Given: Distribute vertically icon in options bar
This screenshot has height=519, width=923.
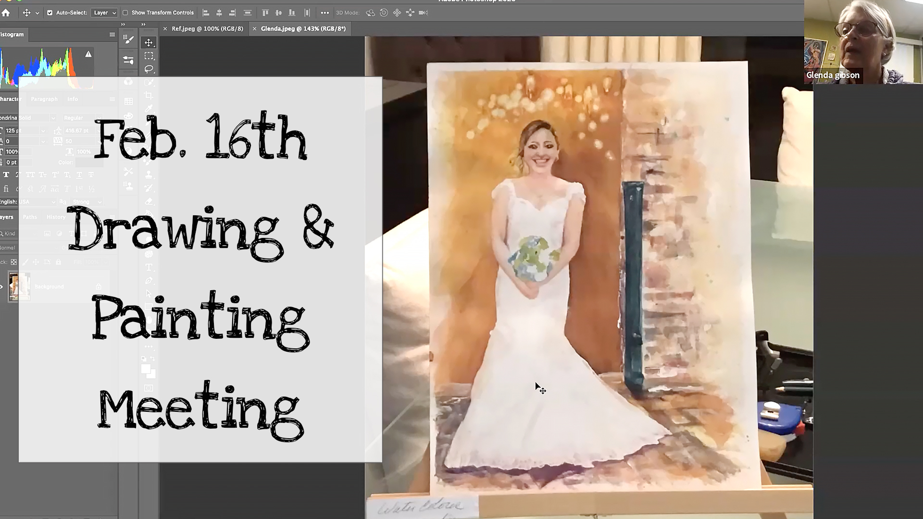Looking at the screenshot, I should pyautogui.click(x=248, y=13).
